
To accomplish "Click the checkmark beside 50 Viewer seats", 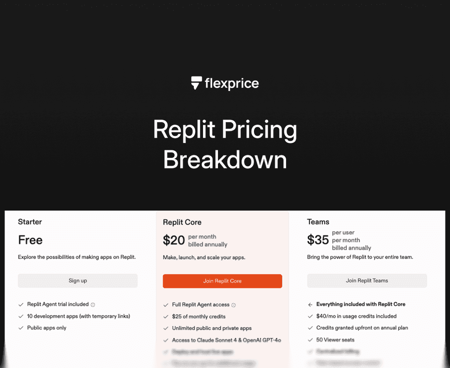I will [x=310, y=339].
